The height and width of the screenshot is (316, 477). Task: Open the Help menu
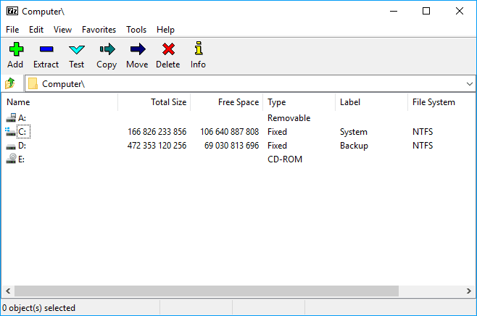tap(165, 30)
